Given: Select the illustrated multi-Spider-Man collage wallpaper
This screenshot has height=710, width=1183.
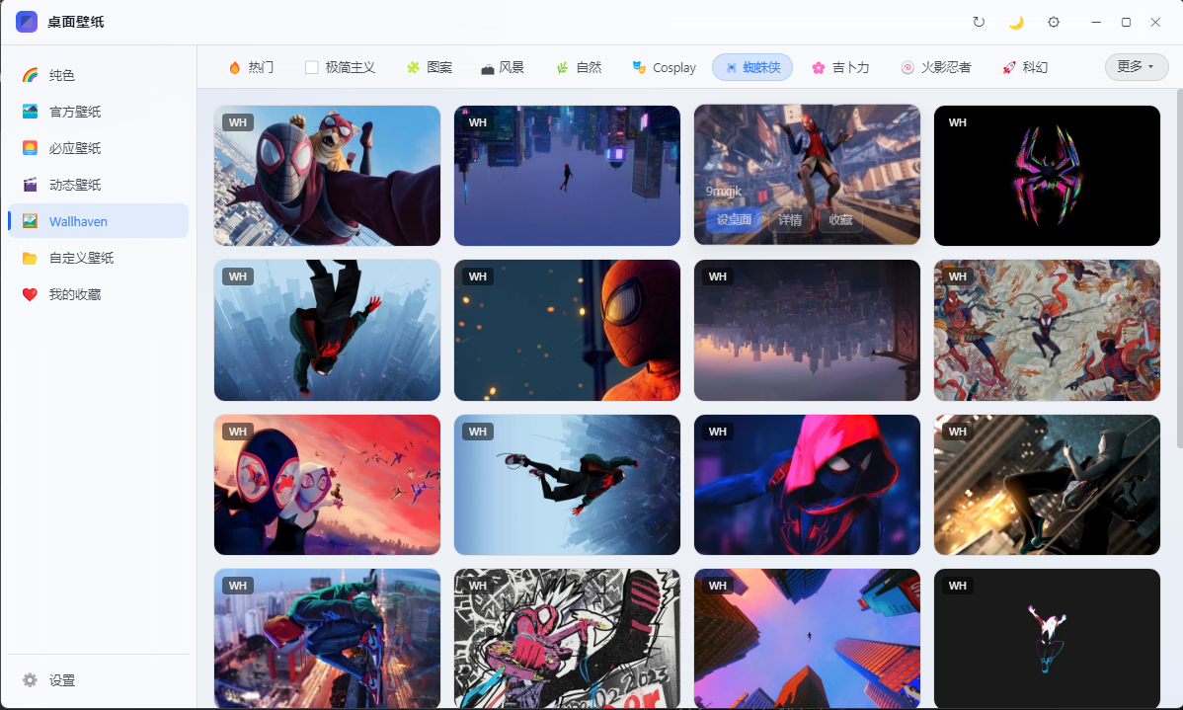Looking at the screenshot, I should tap(1047, 330).
